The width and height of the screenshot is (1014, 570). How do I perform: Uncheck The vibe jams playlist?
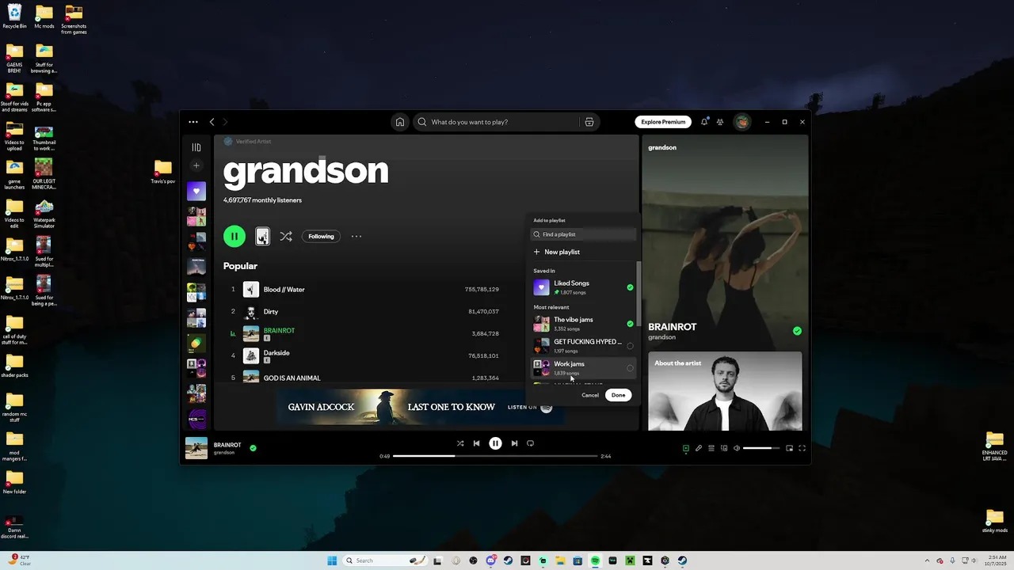pos(630,324)
